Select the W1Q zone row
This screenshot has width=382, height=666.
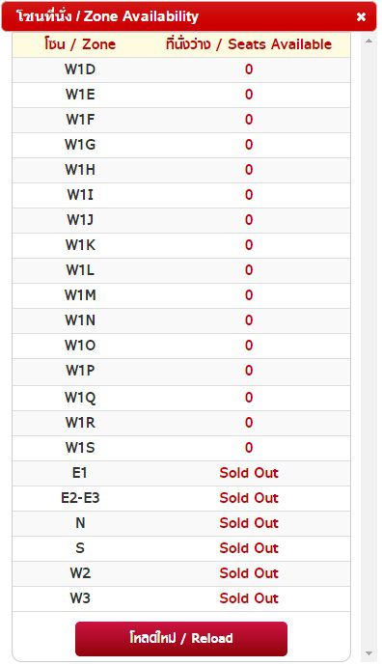tap(181, 398)
